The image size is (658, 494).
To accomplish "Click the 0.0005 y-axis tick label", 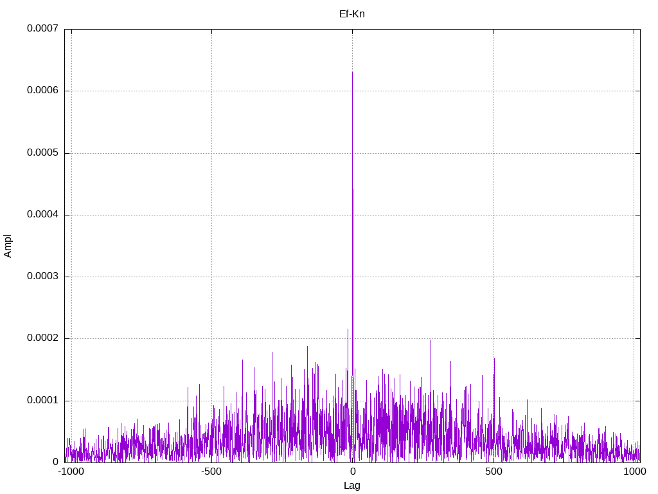I will (x=43, y=152).
